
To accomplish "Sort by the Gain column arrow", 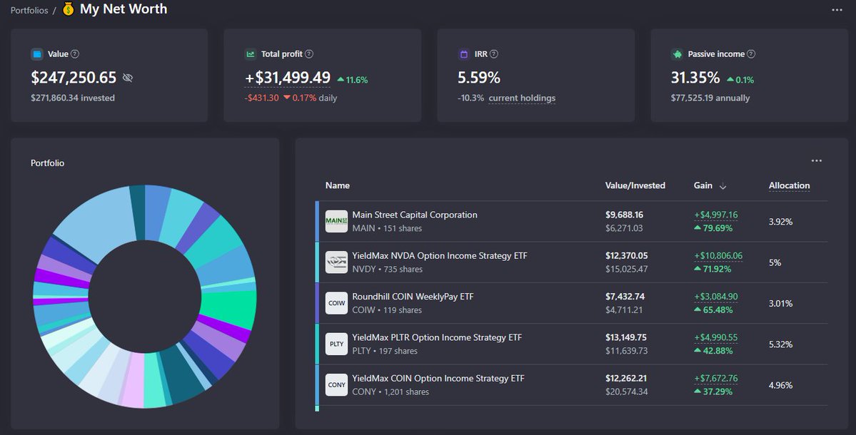I will click(722, 186).
